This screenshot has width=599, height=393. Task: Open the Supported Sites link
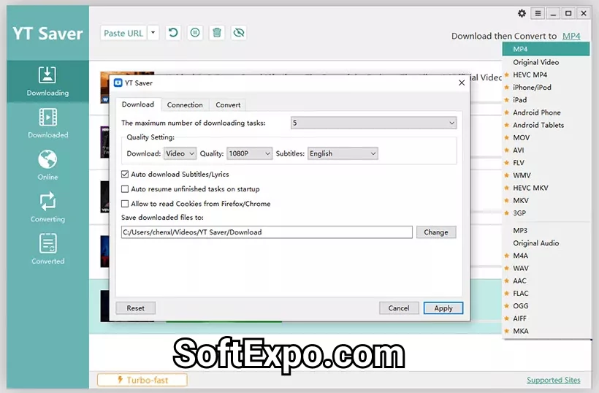click(x=553, y=380)
